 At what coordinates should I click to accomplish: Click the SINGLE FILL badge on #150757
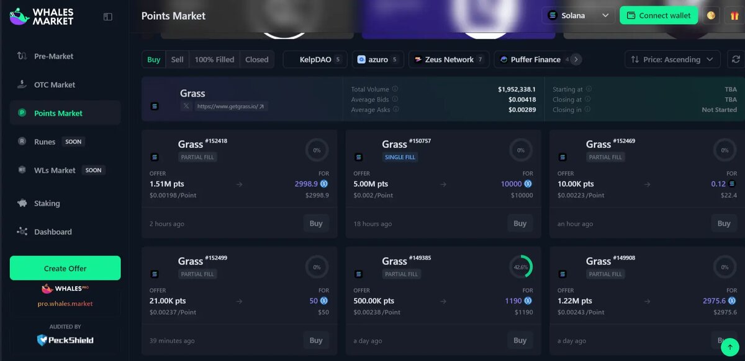click(400, 157)
